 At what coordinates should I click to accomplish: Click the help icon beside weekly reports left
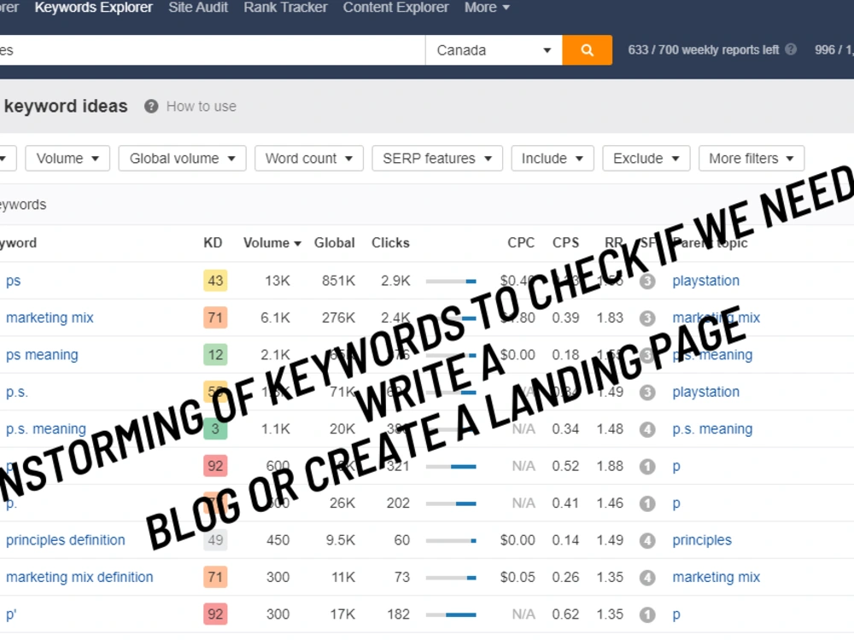click(791, 49)
